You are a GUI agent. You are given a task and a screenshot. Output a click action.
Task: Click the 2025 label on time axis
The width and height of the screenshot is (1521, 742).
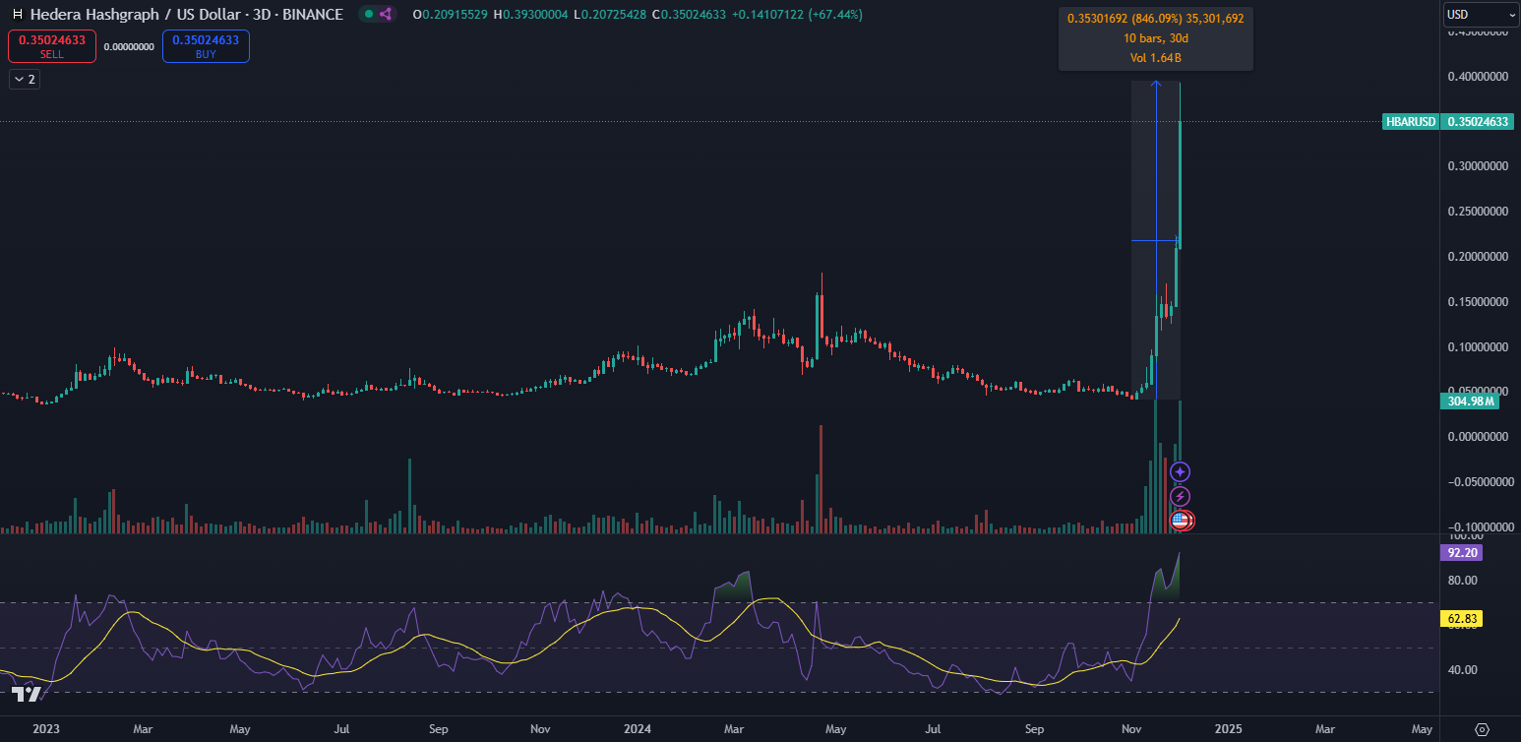pos(1228,729)
